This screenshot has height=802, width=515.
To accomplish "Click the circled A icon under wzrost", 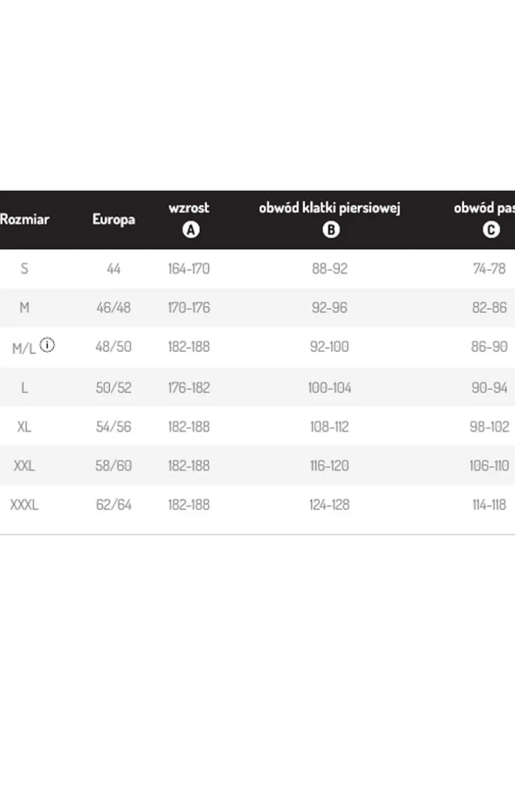I will (x=190, y=230).
